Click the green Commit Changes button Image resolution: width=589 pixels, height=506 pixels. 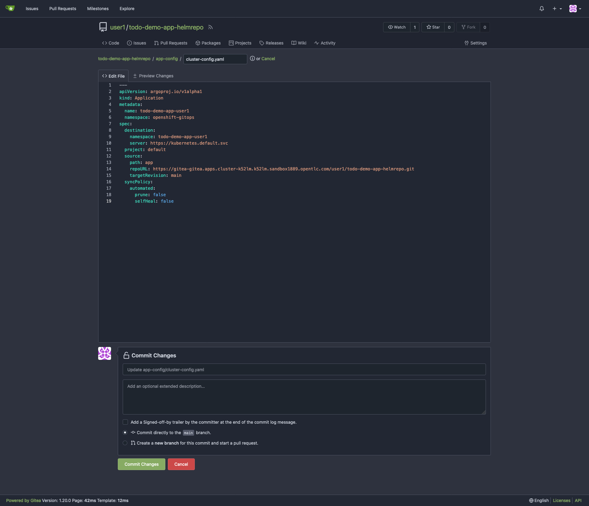[141, 464]
